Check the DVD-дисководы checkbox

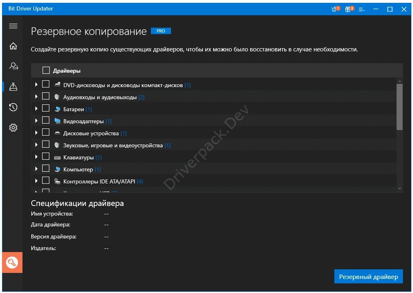pos(46,84)
